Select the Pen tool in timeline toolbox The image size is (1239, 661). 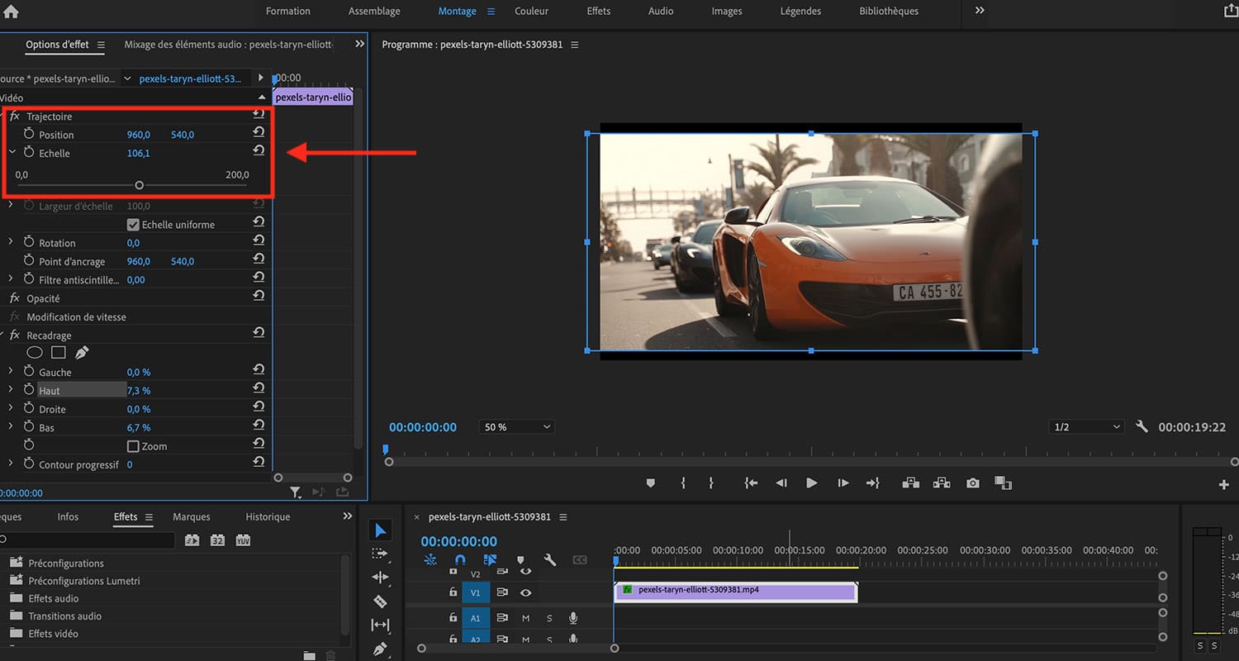click(x=380, y=649)
